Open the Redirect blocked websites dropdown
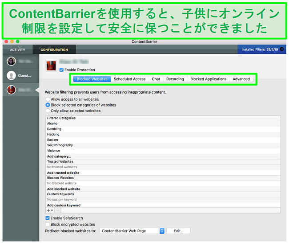The height and width of the screenshot is (243, 289). pos(132,231)
